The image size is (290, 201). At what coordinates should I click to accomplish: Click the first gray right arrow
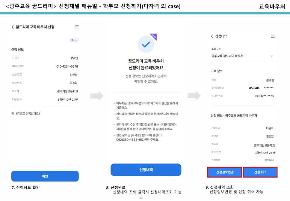(97, 96)
